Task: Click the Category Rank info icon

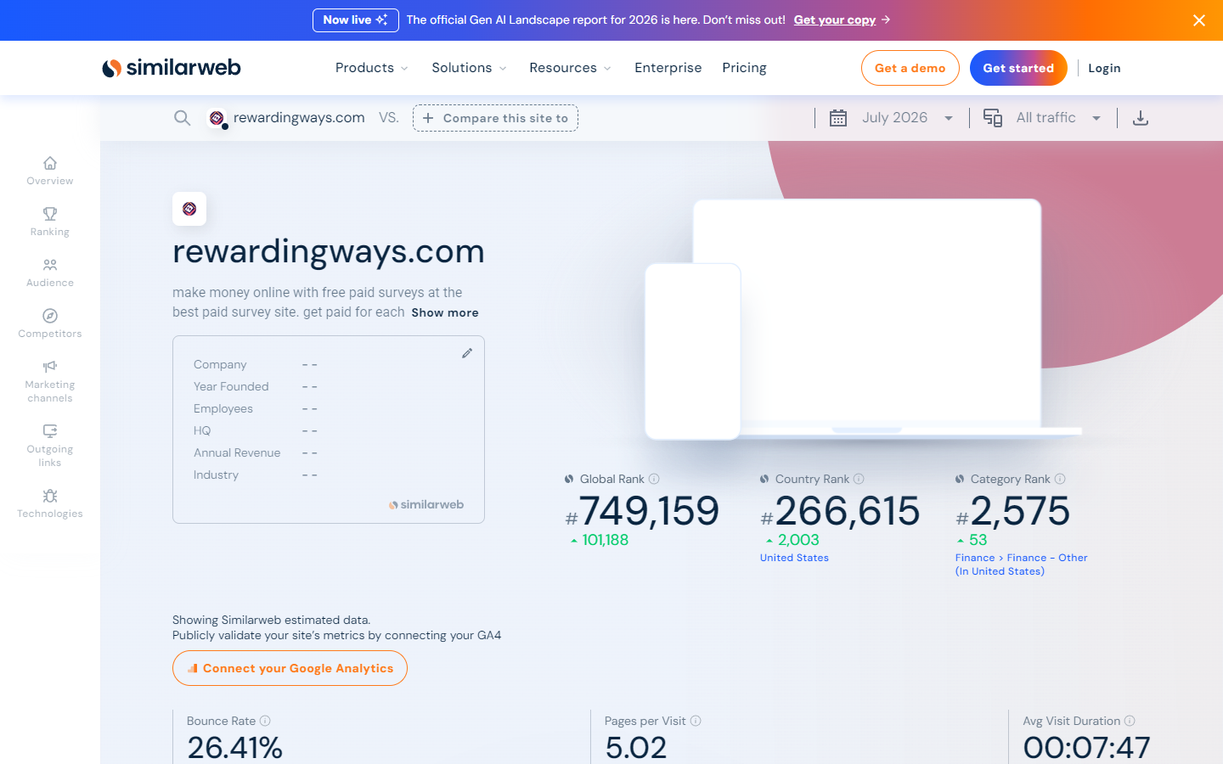Action: pyautogui.click(x=1060, y=479)
